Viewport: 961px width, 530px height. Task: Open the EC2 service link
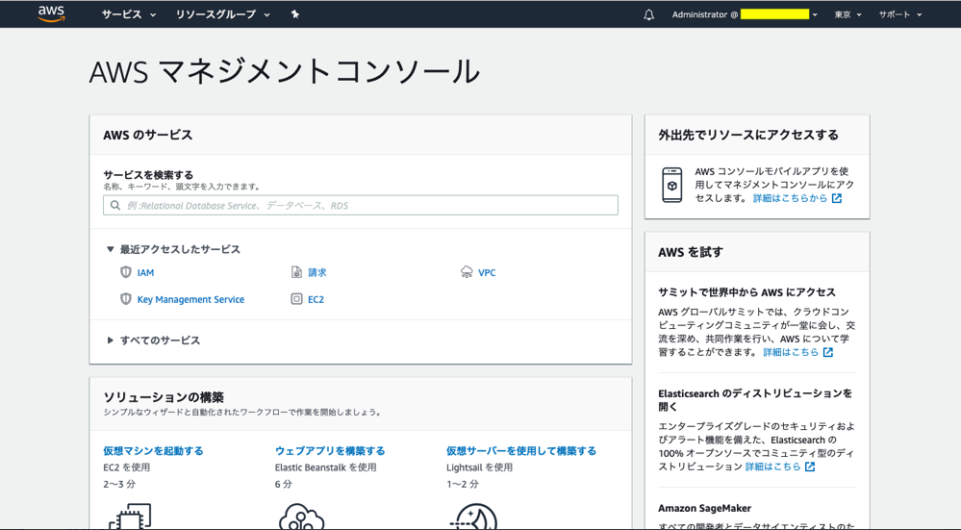[316, 299]
